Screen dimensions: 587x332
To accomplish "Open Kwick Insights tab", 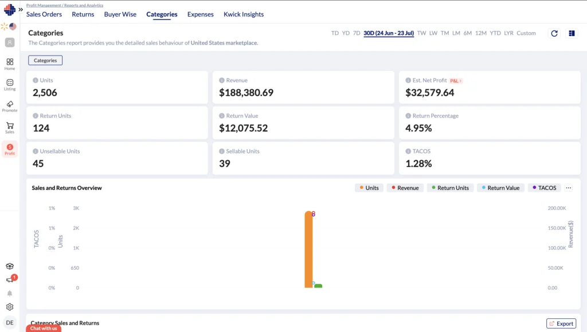I will [244, 14].
